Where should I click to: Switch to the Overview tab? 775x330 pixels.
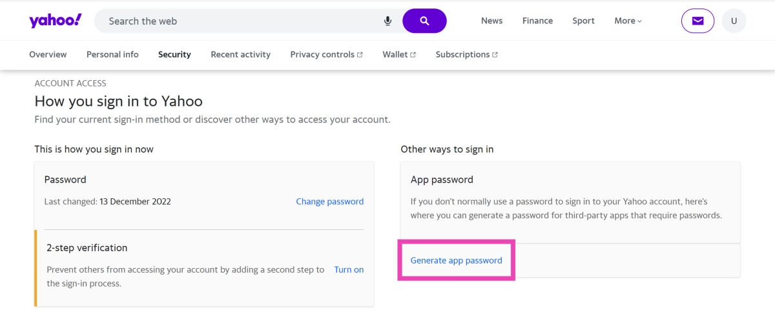(x=48, y=54)
